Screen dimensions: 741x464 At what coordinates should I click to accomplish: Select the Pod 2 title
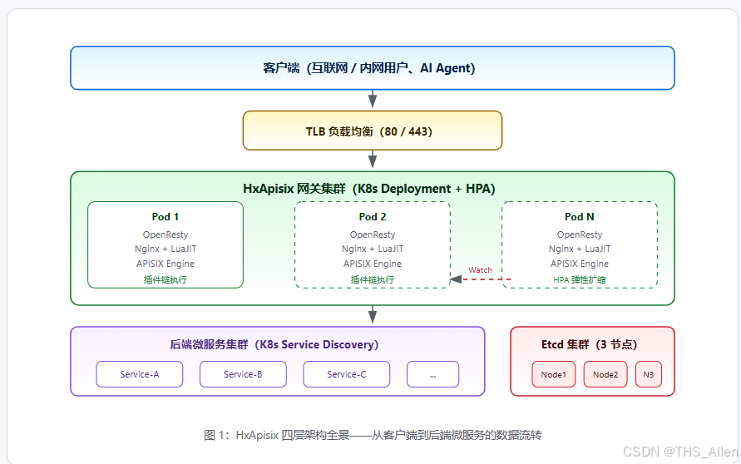coord(373,217)
